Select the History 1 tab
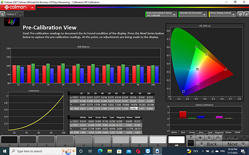The image size is (249, 155). pos(12,14)
